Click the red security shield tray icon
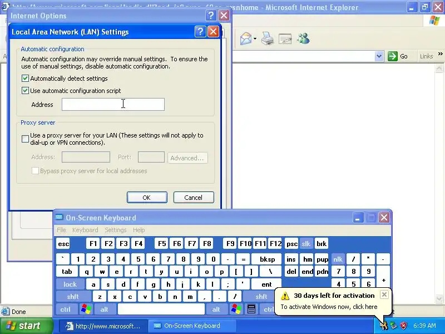This screenshot has width=445, height=334. (403, 326)
